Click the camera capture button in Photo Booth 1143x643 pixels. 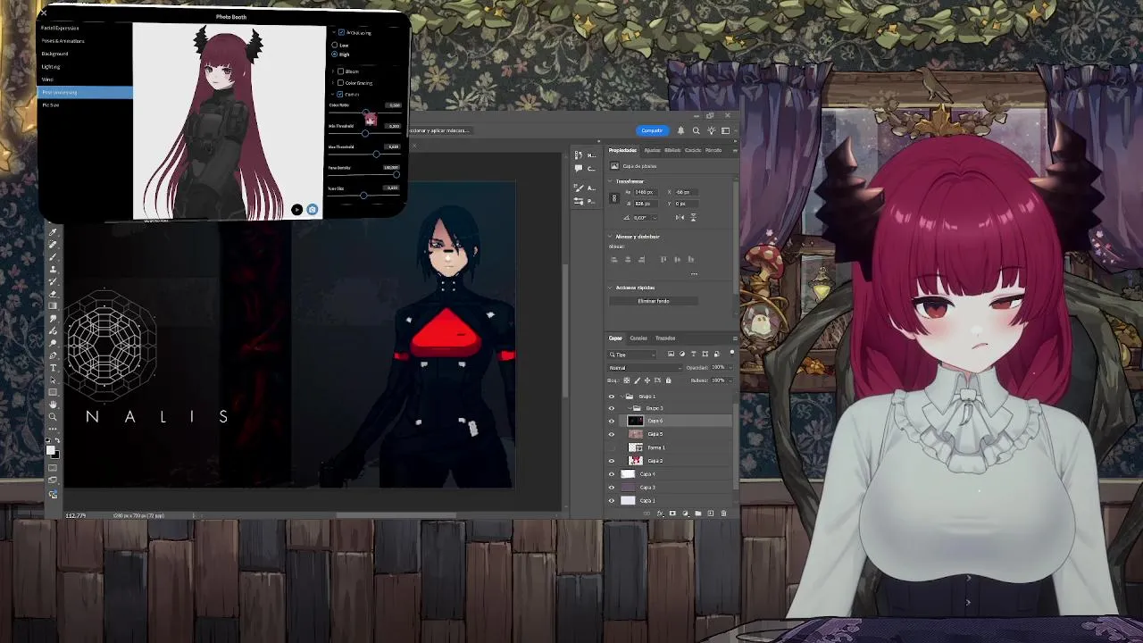click(x=312, y=210)
